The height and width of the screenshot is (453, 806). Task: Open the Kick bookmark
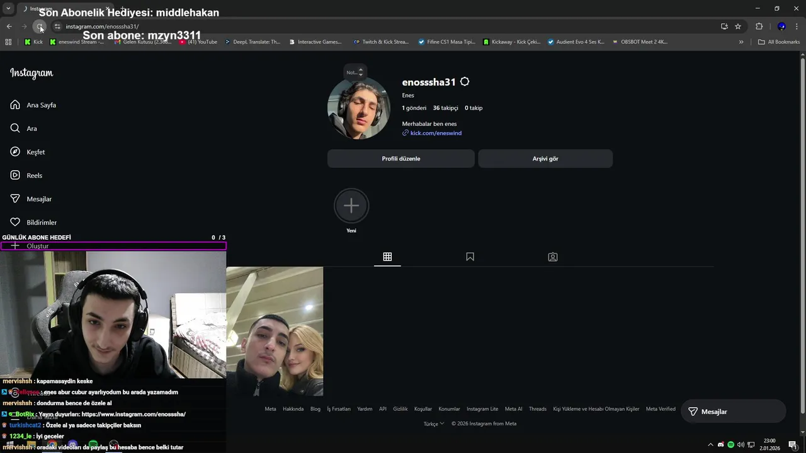pyautogui.click(x=33, y=42)
